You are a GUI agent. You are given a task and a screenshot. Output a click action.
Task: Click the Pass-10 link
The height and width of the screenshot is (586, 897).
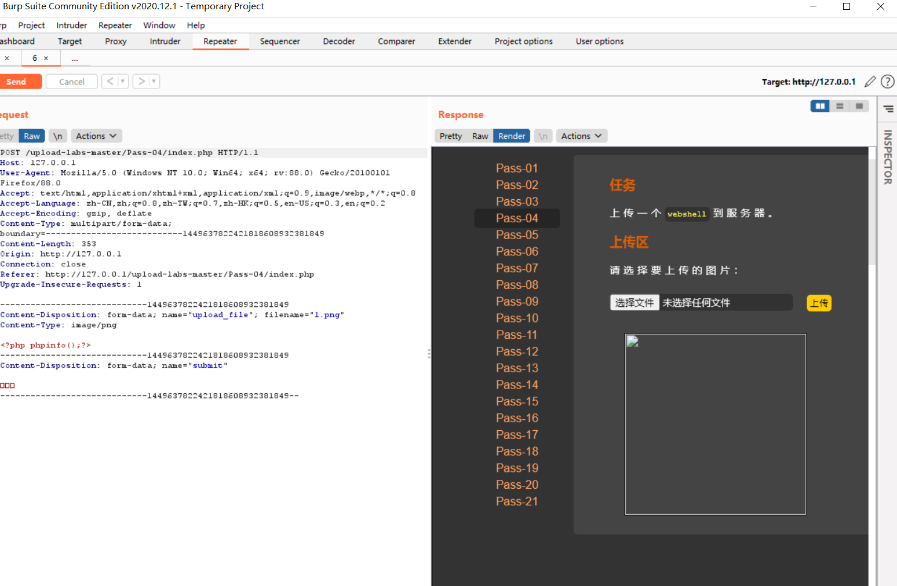pos(517,318)
